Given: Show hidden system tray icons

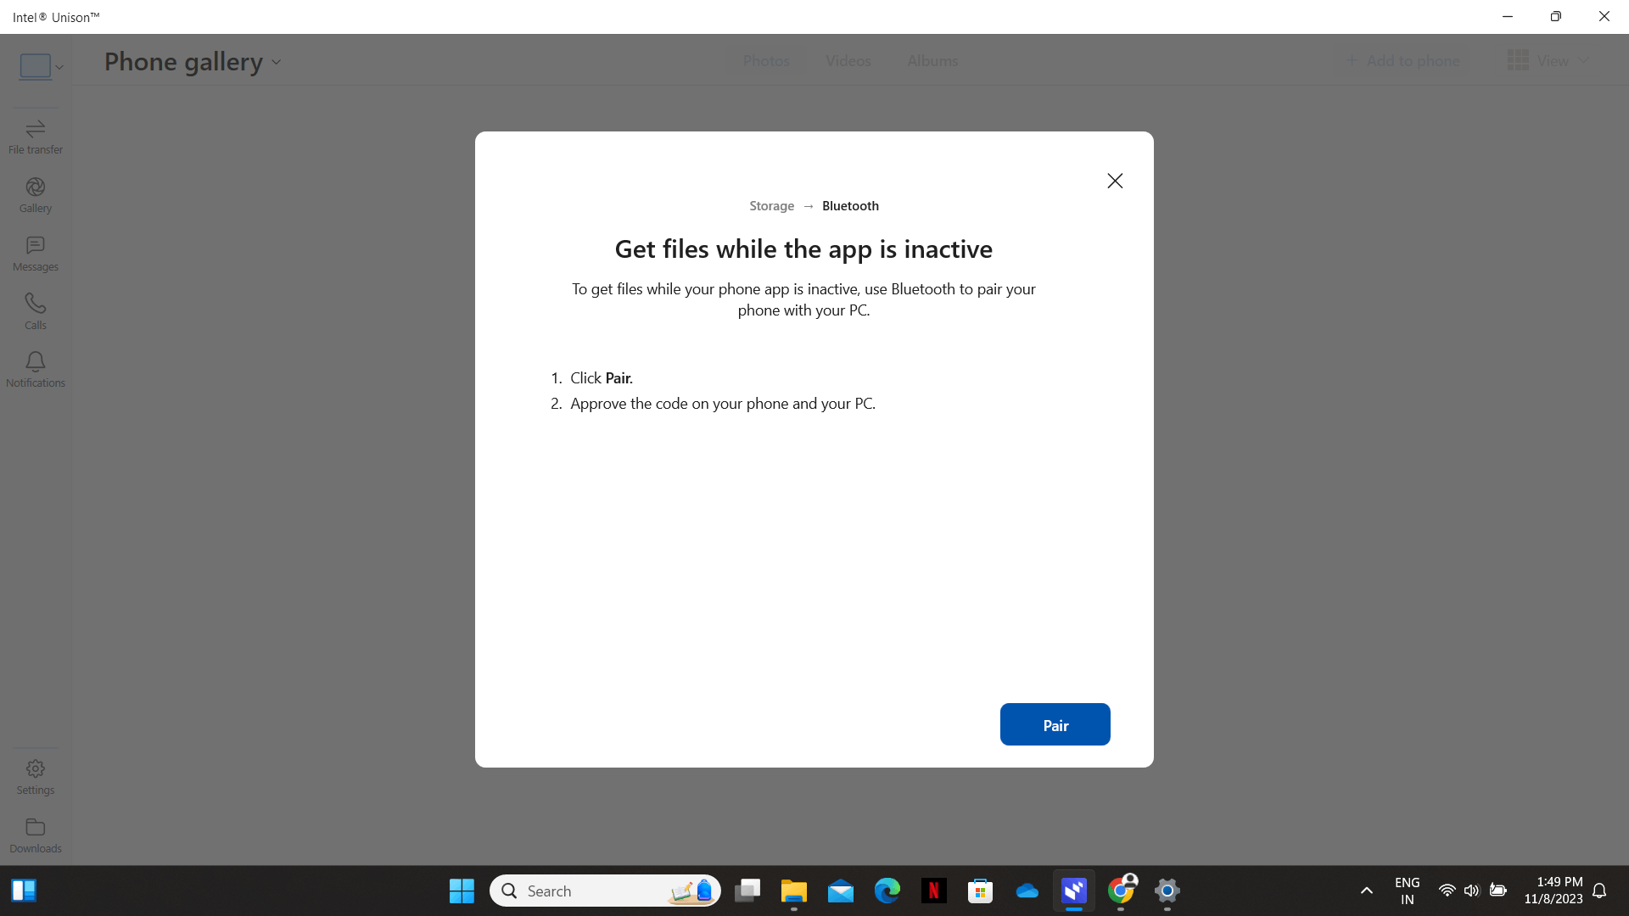Looking at the screenshot, I should coord(1366,891).
